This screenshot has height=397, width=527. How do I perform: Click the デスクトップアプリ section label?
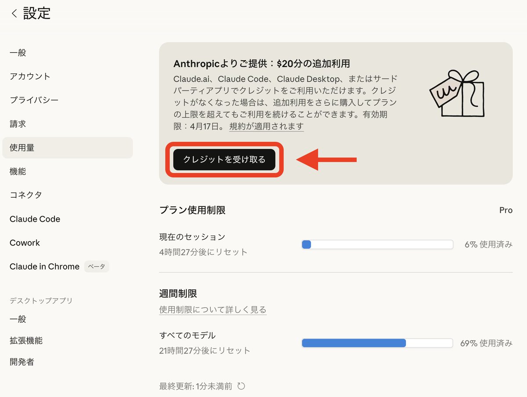click(x=41, y=300)
